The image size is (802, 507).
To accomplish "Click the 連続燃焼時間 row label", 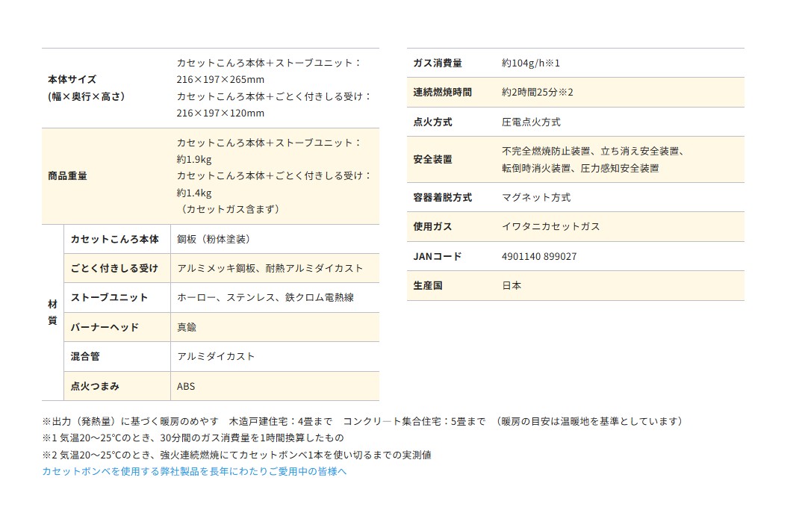I will 442,92.
